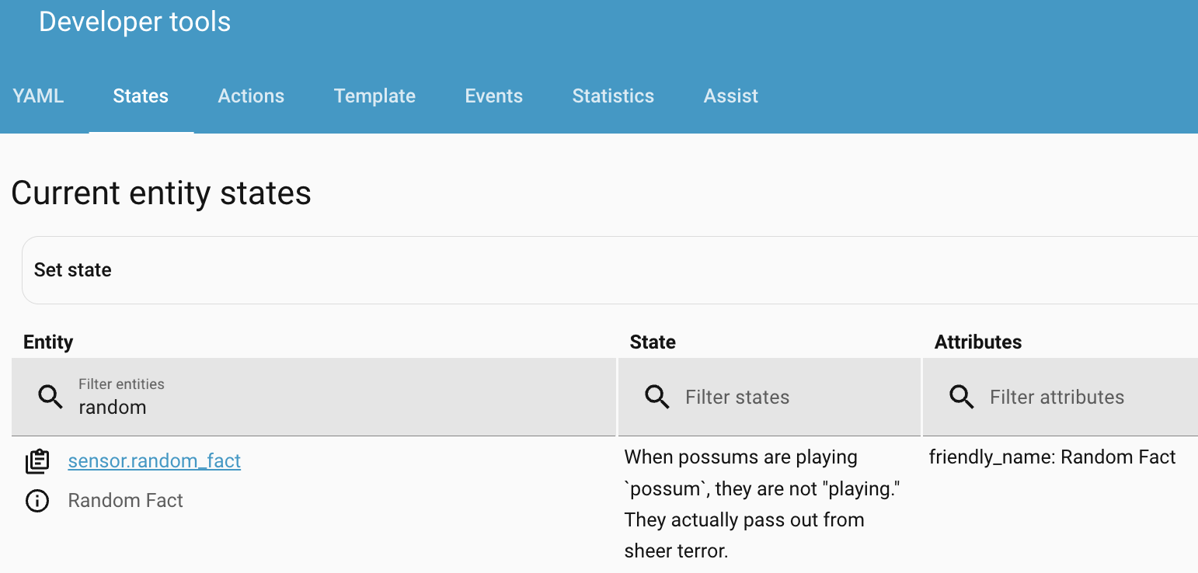Select the States tab
The height and width of the screenshot is (573, 1198).
click(x=141, y=96)
